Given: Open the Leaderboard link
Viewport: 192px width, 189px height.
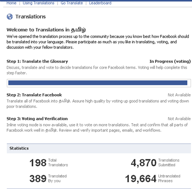Looking at the screenshot, I should [x=100, y=3].
